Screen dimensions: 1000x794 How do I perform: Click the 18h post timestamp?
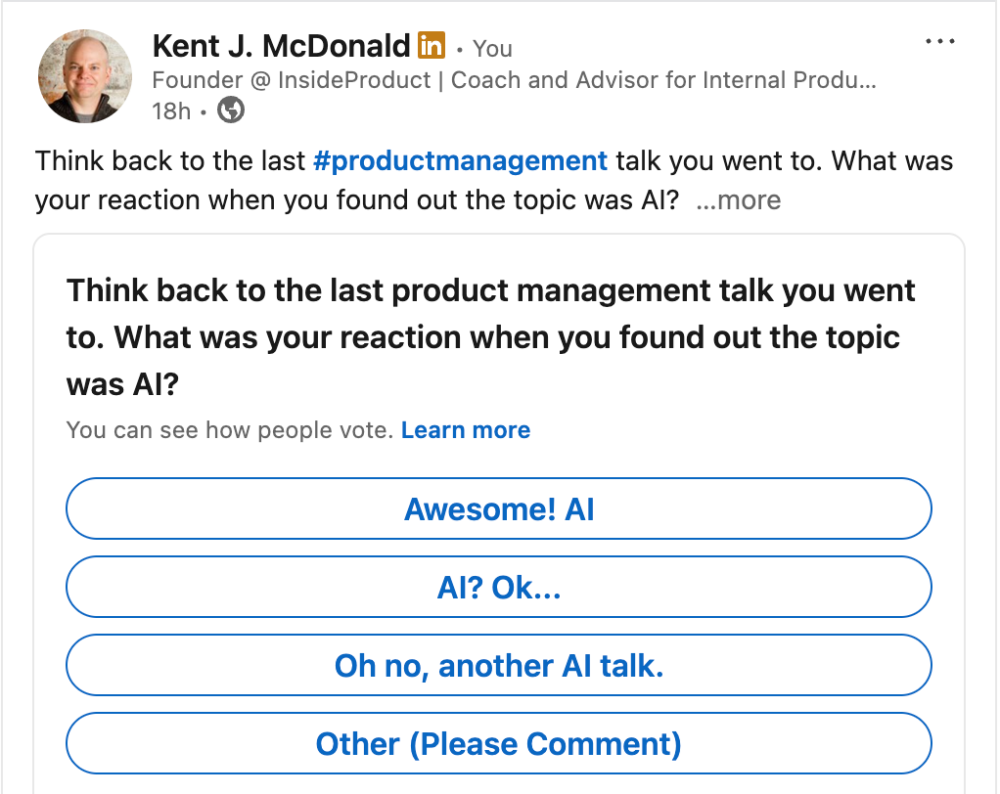coord(171,111)
